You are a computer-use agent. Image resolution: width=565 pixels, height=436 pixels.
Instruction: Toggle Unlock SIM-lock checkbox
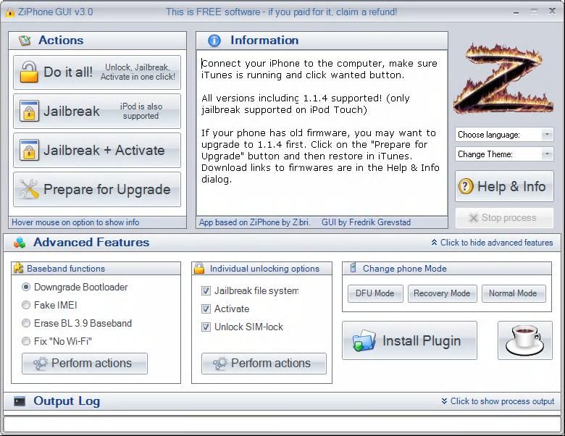click(206, 327)
